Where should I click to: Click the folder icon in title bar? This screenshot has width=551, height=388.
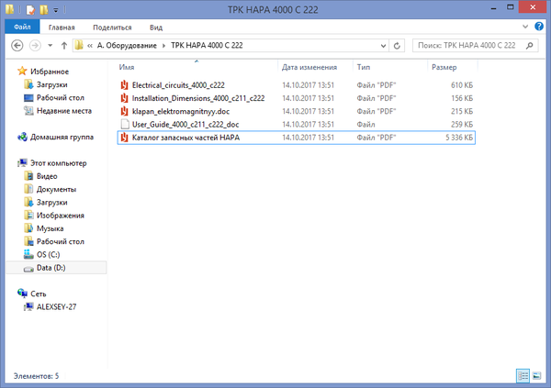click(x=10, y=9)
